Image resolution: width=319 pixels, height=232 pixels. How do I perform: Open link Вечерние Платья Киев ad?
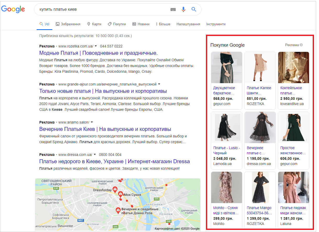(x=105, y=129)
